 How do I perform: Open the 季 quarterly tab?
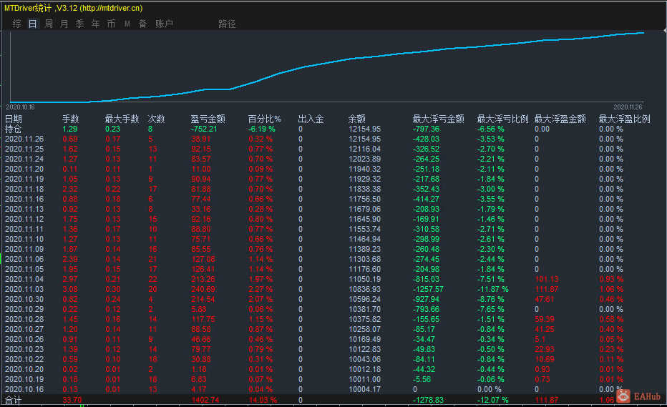click(x=80, y=24)
